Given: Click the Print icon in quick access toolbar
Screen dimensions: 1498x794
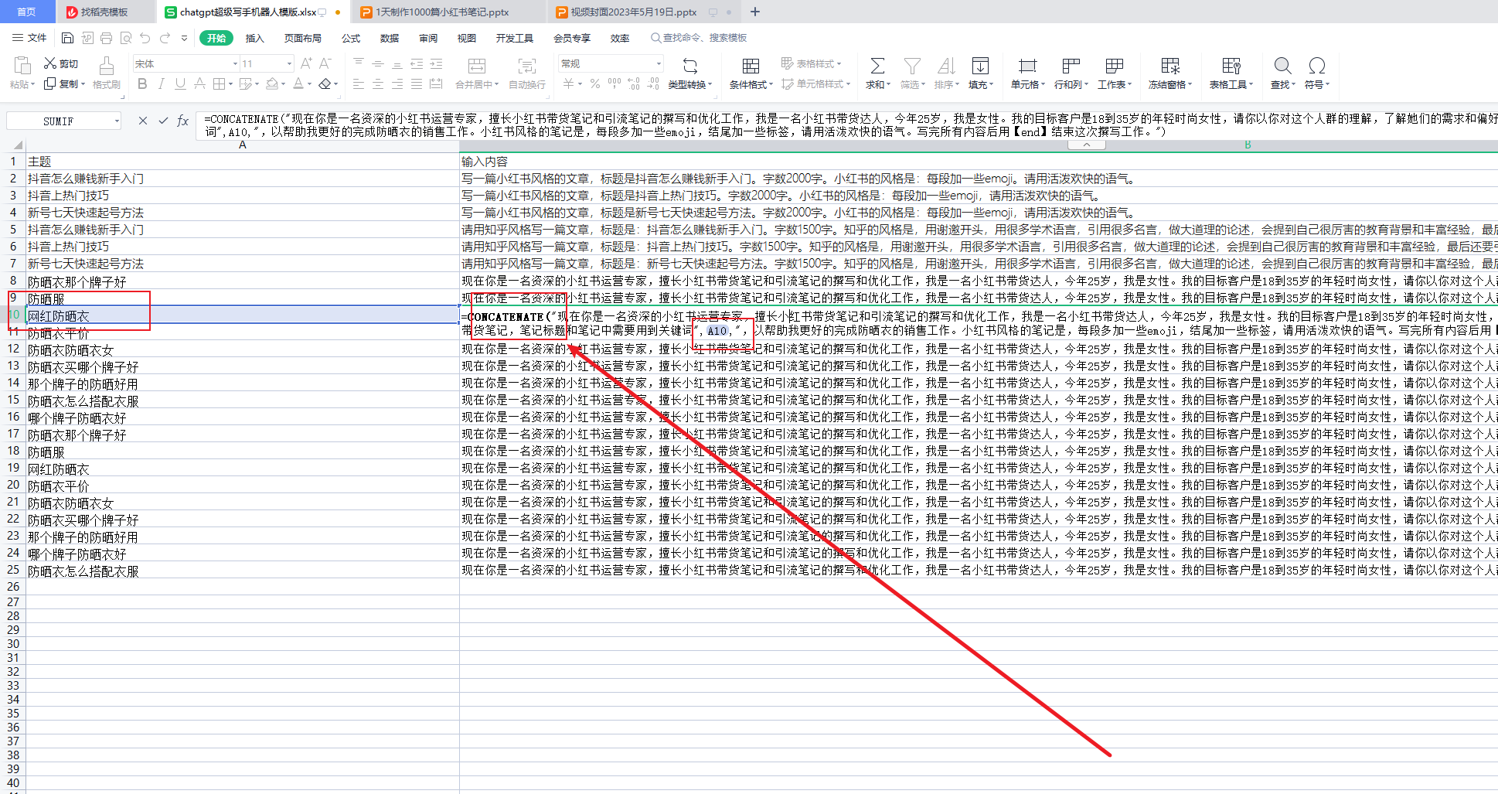Looking at the screenshot, I should click(106, 38).
